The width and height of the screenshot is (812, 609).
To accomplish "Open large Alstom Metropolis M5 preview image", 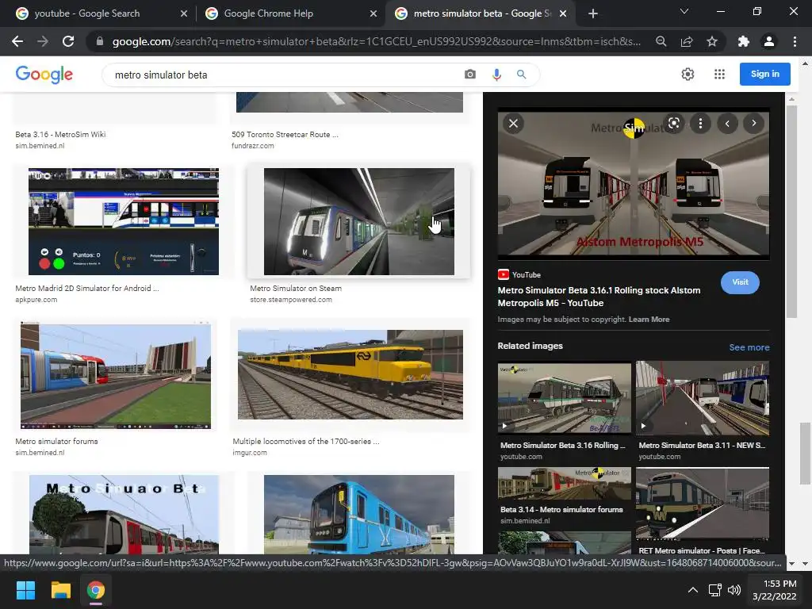I will click(634, 183).
